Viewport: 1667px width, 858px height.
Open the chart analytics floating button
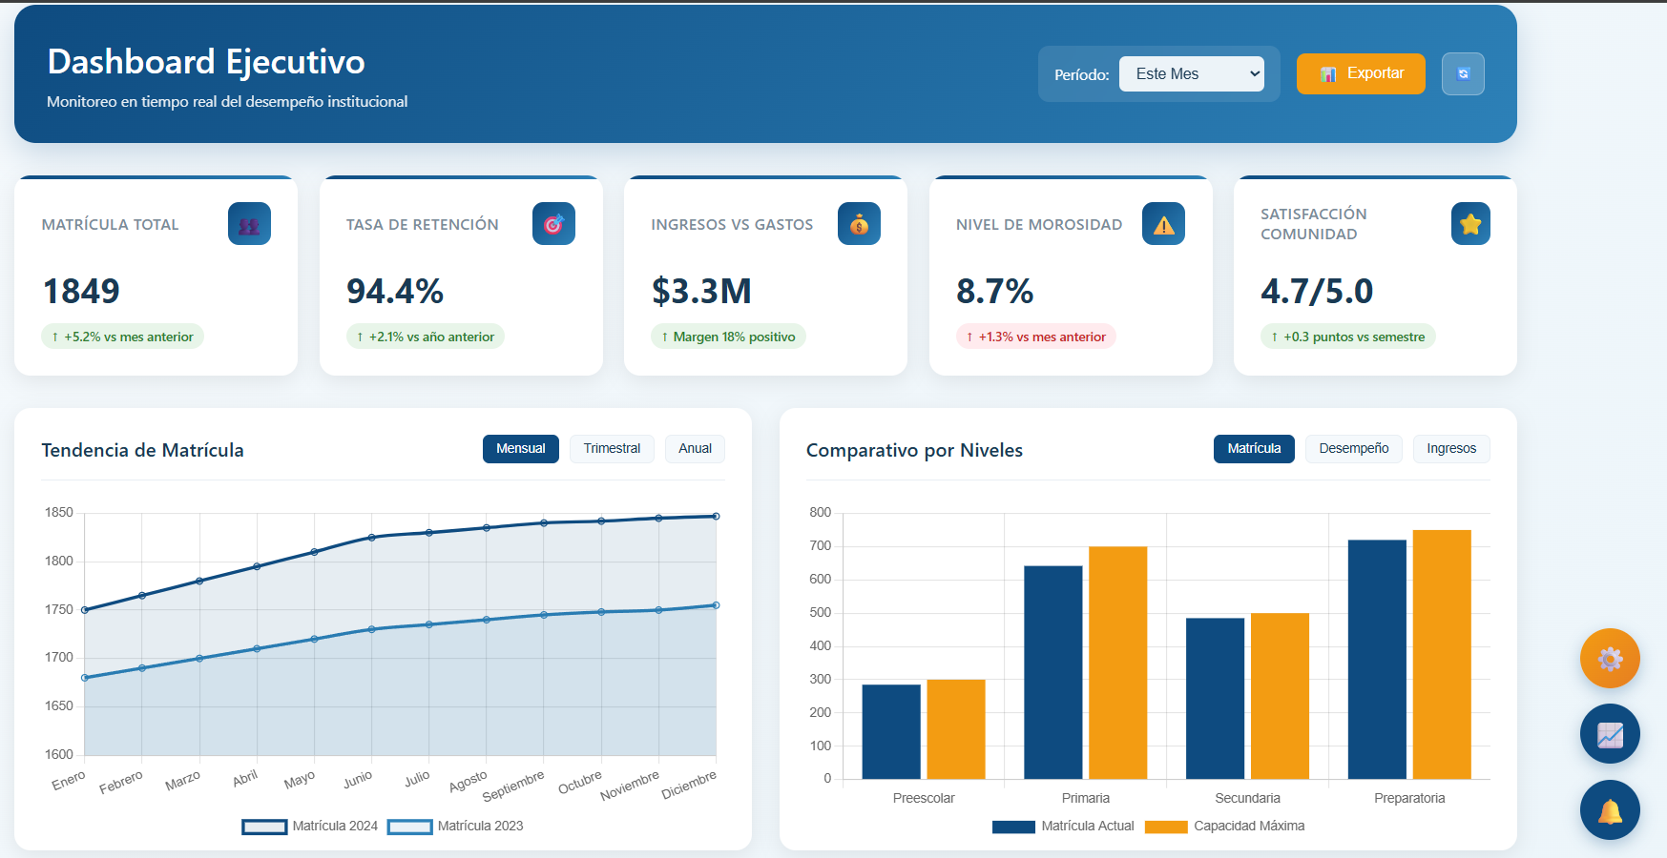[x=1610, y=734]
